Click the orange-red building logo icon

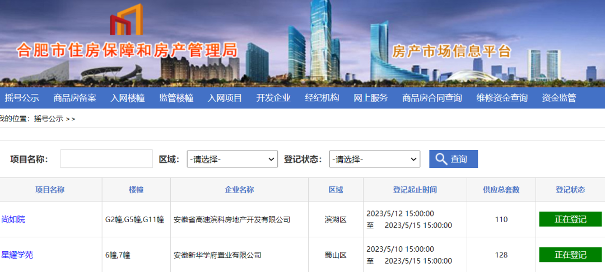tap(127, 19)
